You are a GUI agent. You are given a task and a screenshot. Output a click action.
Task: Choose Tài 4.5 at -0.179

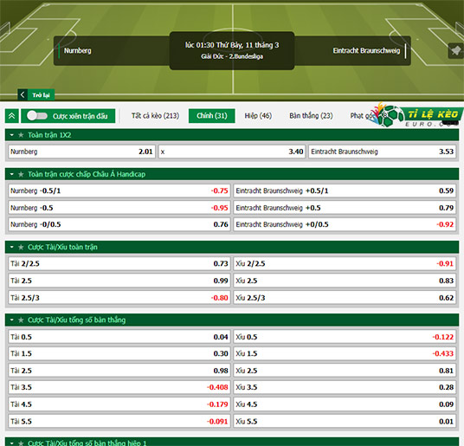(119, 404)
